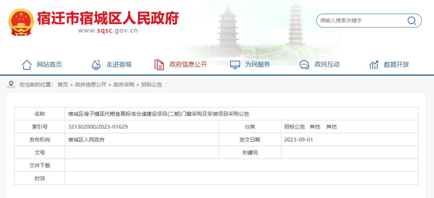Click the date 2023-09-01
This screenshot has width=434, height=198.
[x=298, y=140]
